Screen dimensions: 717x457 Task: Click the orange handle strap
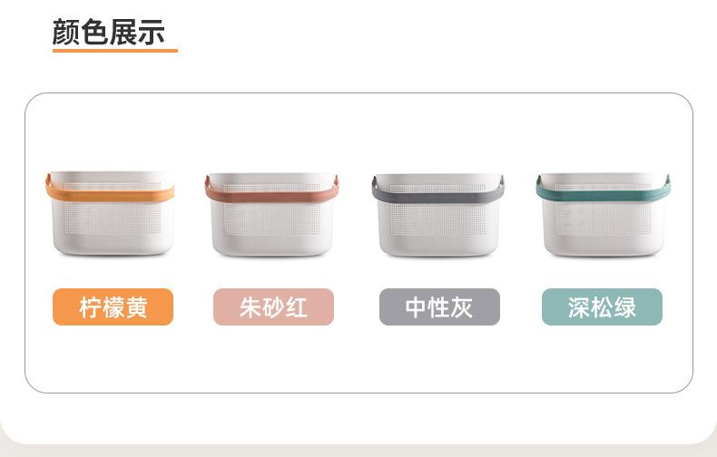(x=110, y=194)
